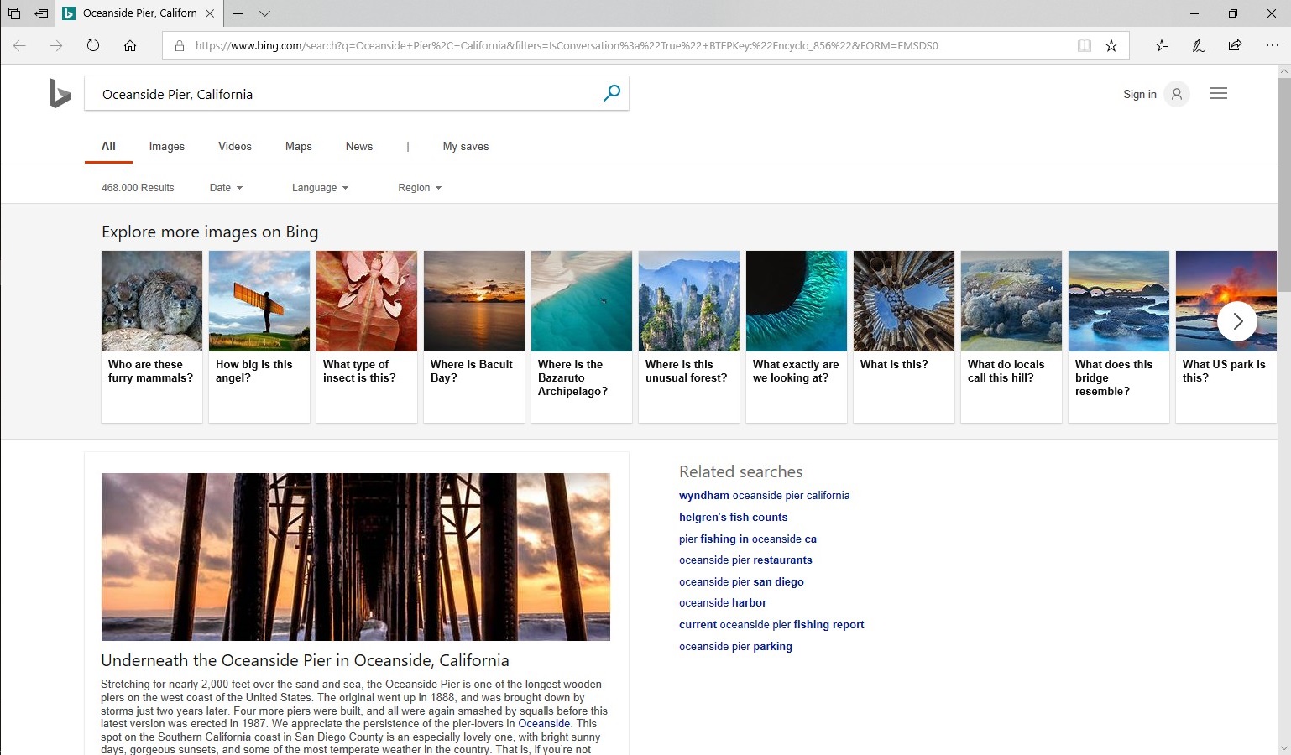
Task: Open 'current oceanside pier fishing report' link
Action: coord(771,625)
